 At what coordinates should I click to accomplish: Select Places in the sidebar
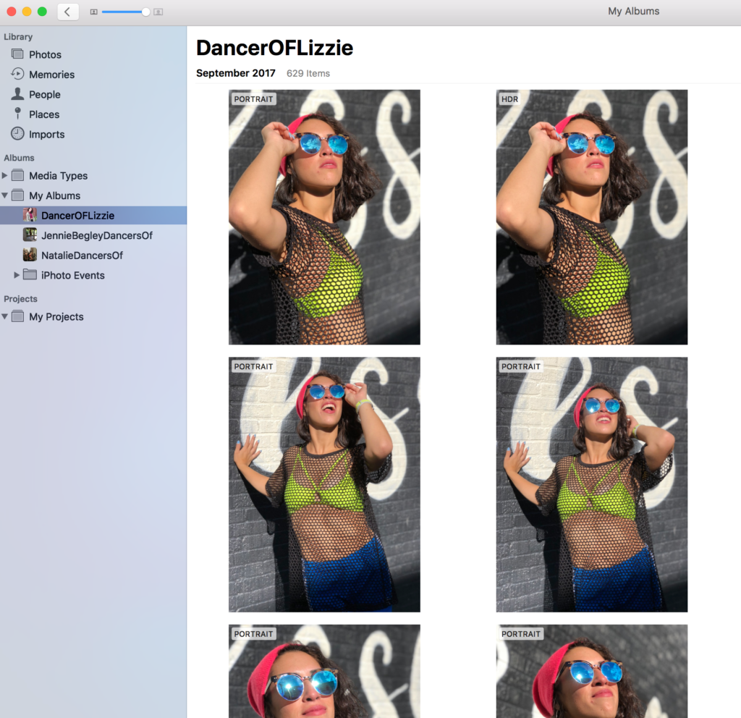[x=44, y=114]
